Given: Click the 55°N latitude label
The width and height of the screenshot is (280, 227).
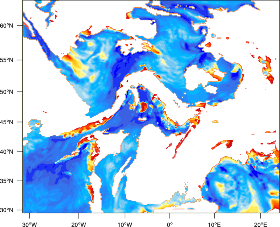Looking at the screenshot, I should (x=7, y=60).
